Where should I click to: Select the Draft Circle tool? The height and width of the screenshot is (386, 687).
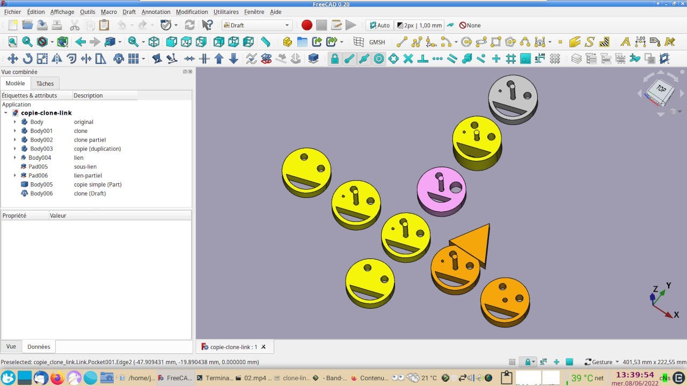pyautogui.click(x=466, y=42)
